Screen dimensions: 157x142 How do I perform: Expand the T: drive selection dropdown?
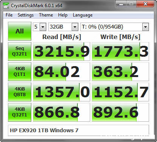pyautogui.click(x=145, y=27)
